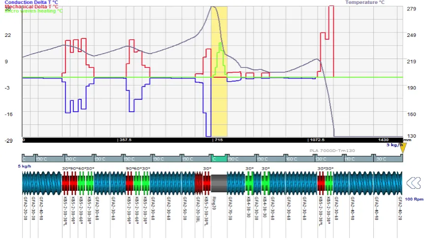
Task: Click the 5 kg/h label above the screw
Action: pos(24,166)
